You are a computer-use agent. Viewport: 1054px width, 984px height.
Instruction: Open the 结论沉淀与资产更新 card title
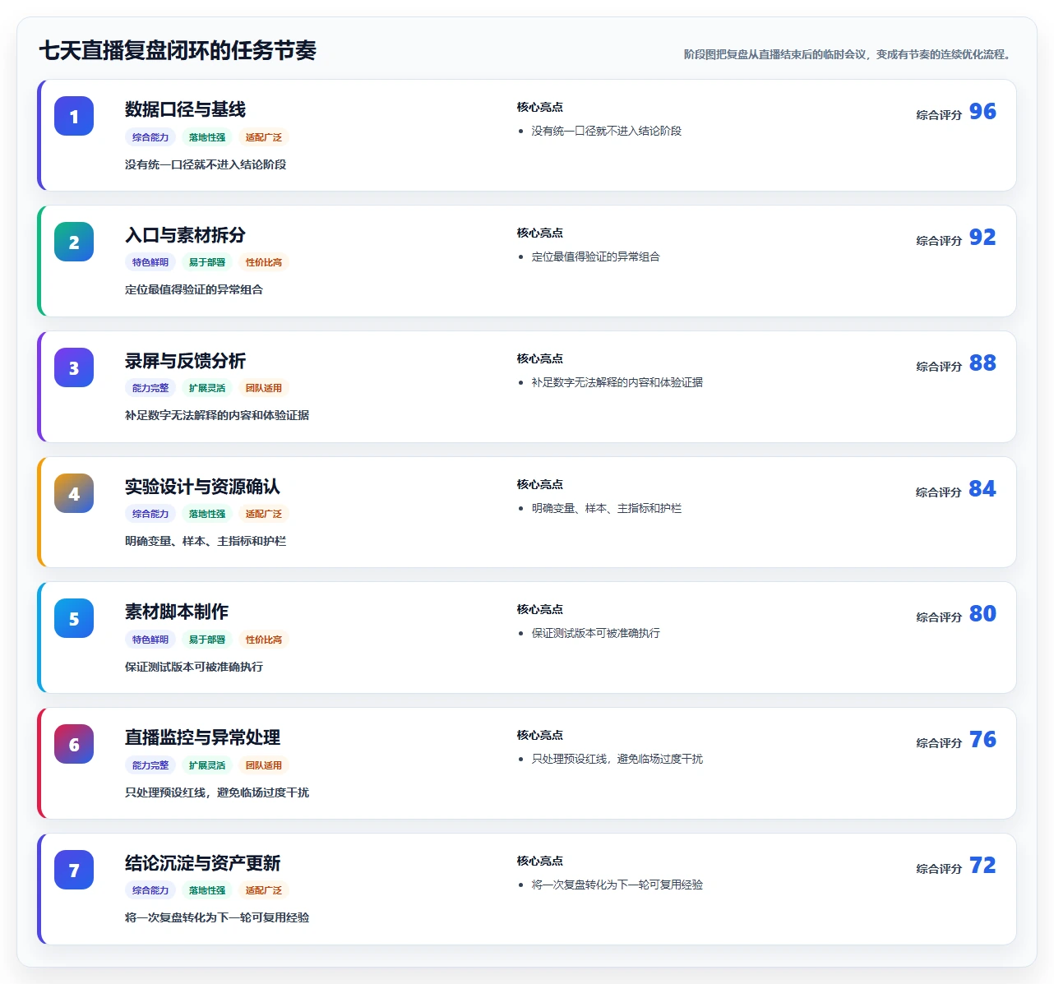point(202,863)
